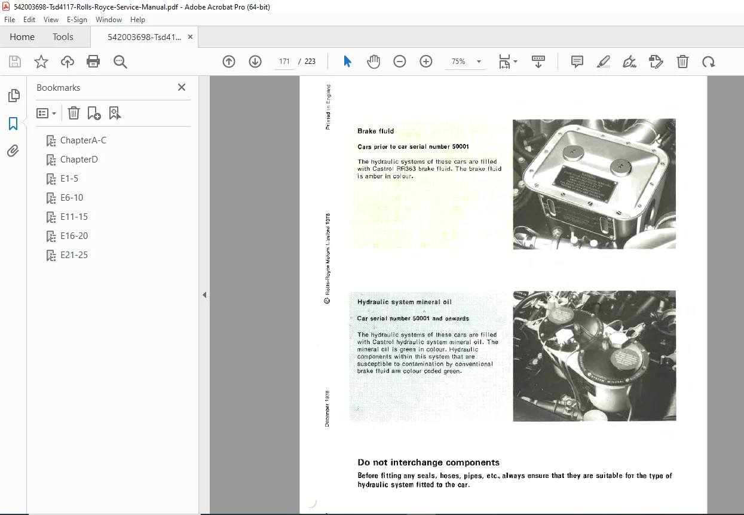744x515 pixels.
Task: Click the 'Brake fluid' heading text
Action: point(375,131)
